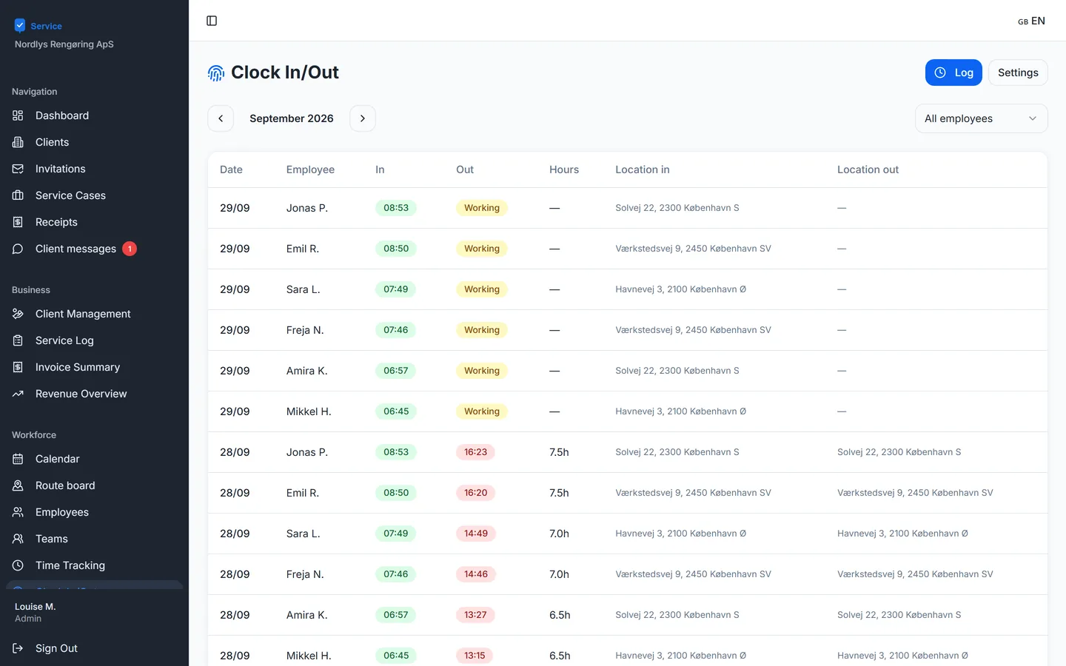1066x666 pixels.
Task: Click the Service Cases briefcase icon
Action: (18, 195)
